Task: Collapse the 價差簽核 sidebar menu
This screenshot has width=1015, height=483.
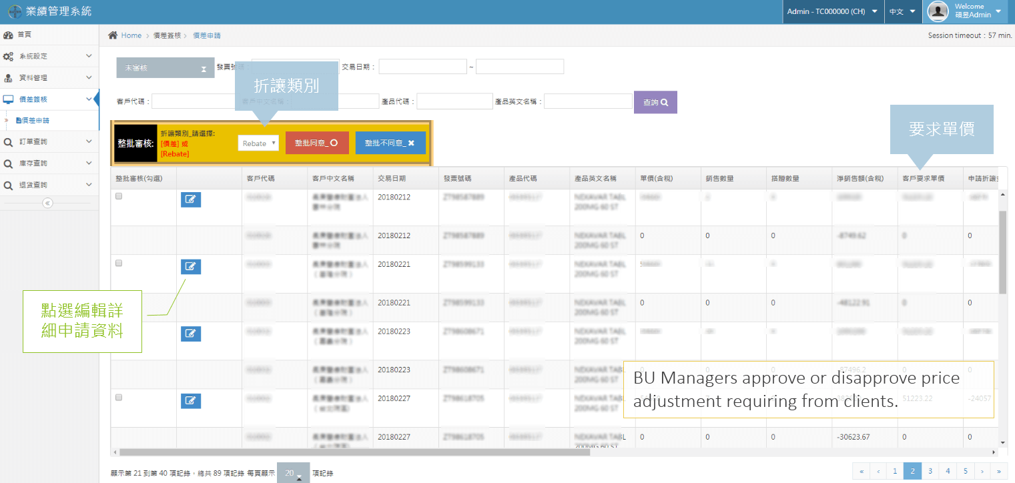Action: [49, 99]
